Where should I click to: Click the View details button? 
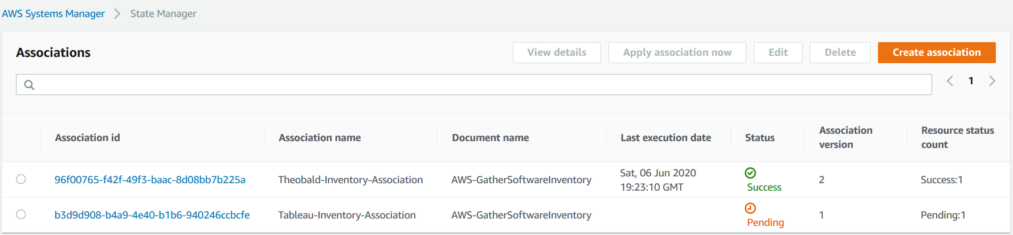557,52
